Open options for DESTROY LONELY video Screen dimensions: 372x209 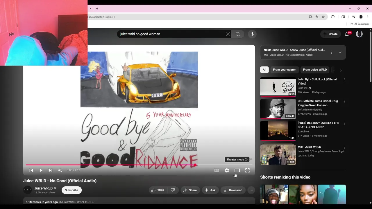coord(344,123)
